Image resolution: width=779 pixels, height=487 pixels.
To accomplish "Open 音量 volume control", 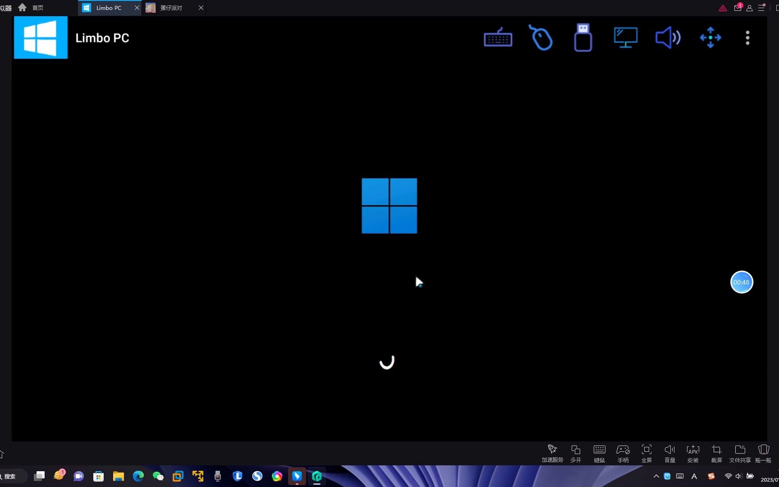I will 670,454.
